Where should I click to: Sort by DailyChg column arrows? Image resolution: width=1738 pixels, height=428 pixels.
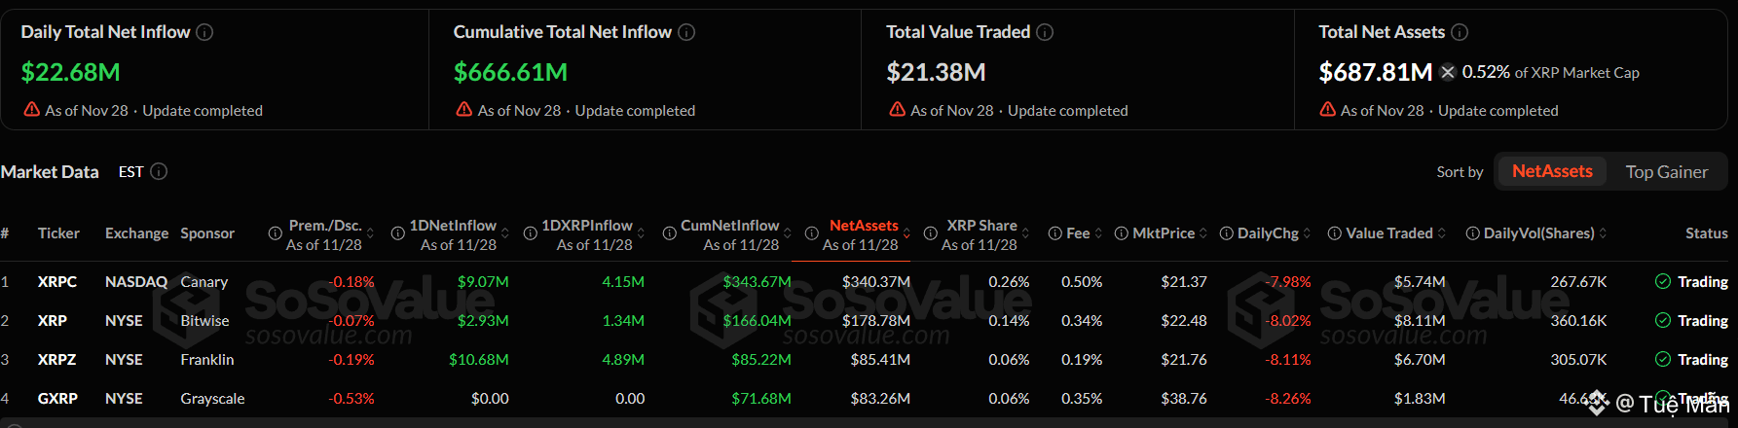[x=1307, y=233]
